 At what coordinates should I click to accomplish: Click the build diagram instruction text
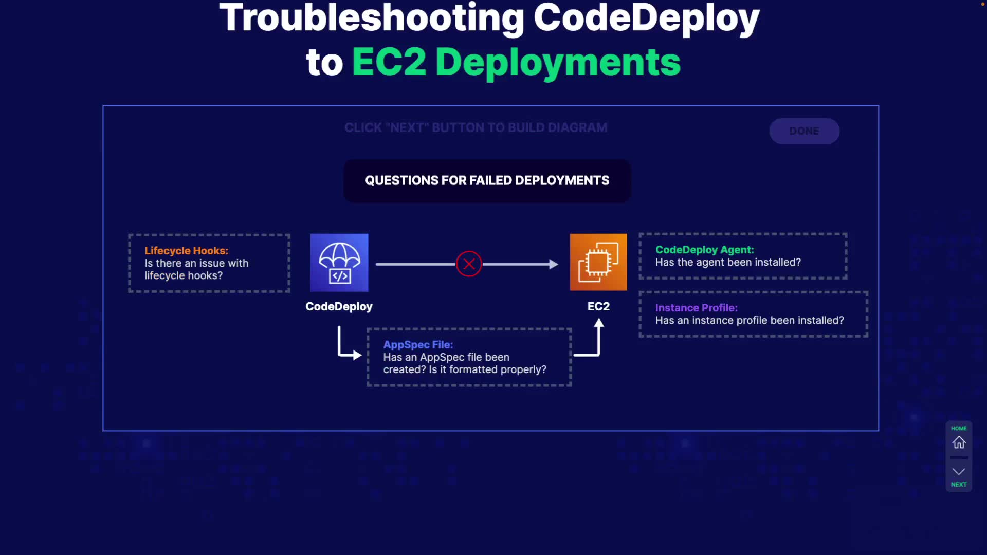click(x=476, y=127)
